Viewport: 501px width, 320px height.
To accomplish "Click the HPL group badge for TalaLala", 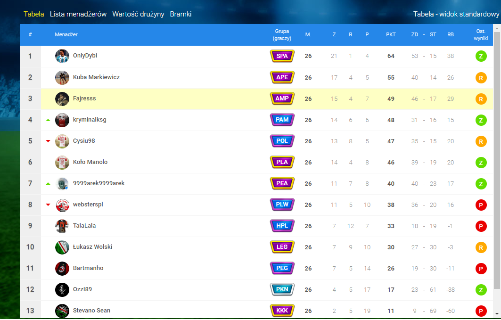I will pyautogui.click(x=282, y=226).
